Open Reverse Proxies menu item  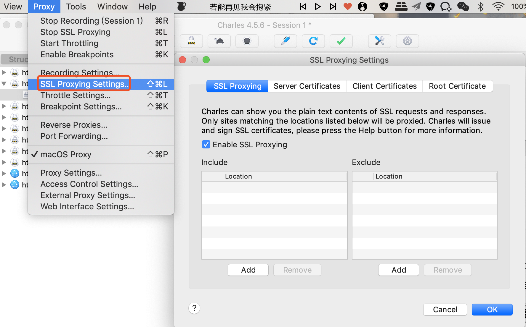pos(101,125)
